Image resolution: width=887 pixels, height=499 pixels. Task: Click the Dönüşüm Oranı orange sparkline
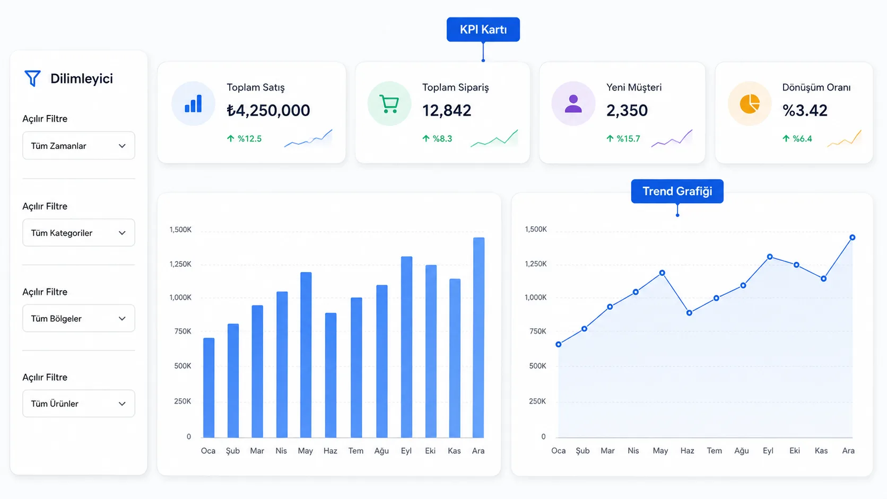[x=844, y=138]
